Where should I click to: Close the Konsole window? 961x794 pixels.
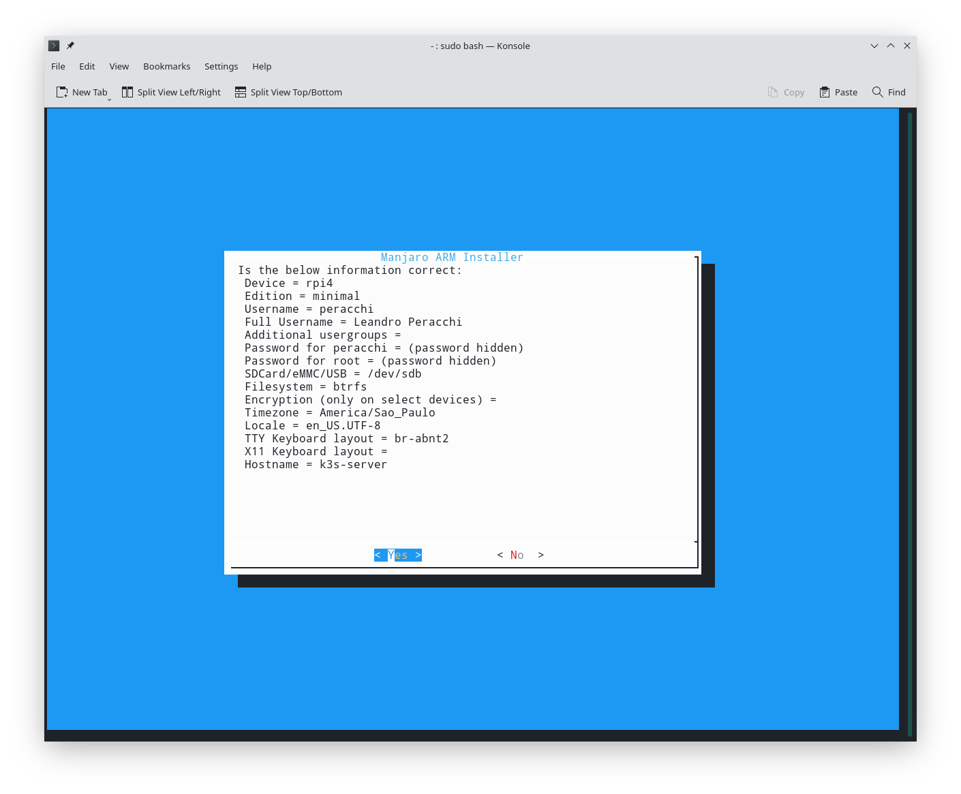coord(907,46)
